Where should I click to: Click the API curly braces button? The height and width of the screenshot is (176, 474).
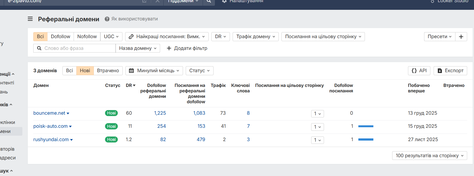pos(419,71)
